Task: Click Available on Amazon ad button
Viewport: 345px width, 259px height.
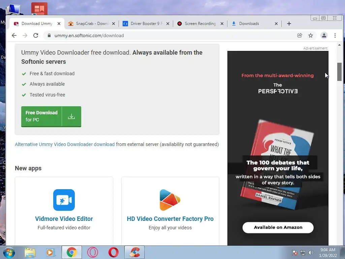Action: [x=278, y=228]
